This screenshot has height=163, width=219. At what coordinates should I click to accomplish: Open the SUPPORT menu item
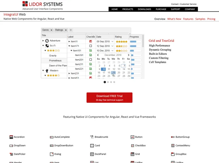(176, 9)
